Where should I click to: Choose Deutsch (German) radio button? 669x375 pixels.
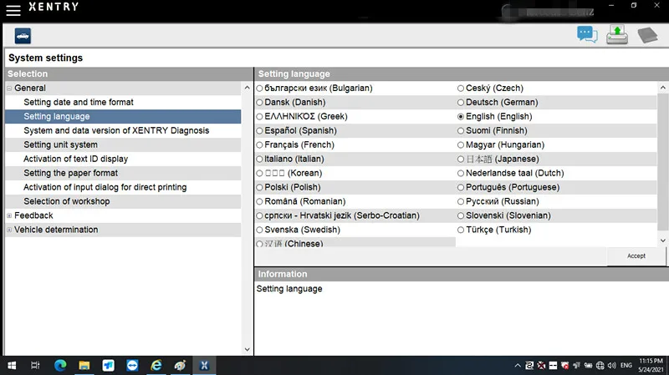tap(461, 102)
